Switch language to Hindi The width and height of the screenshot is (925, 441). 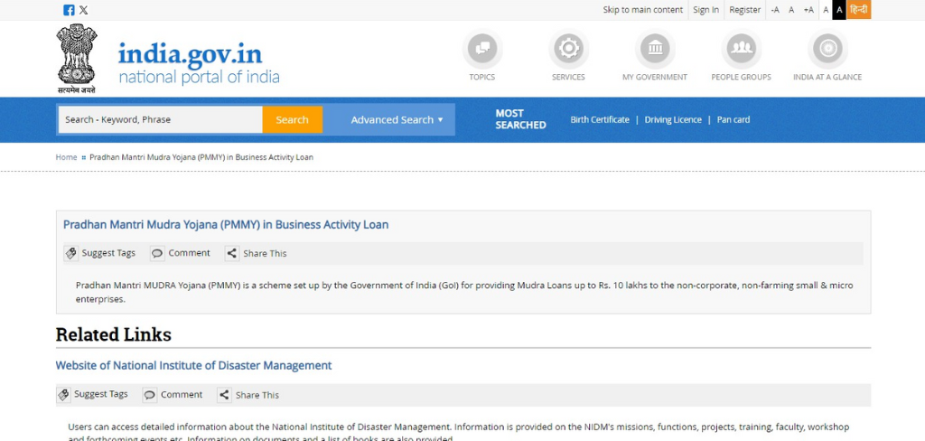point(859,10)
